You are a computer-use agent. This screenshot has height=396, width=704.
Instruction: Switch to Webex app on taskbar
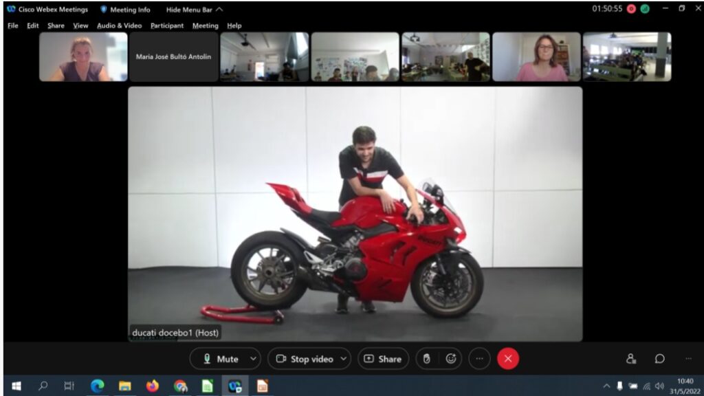235,386
